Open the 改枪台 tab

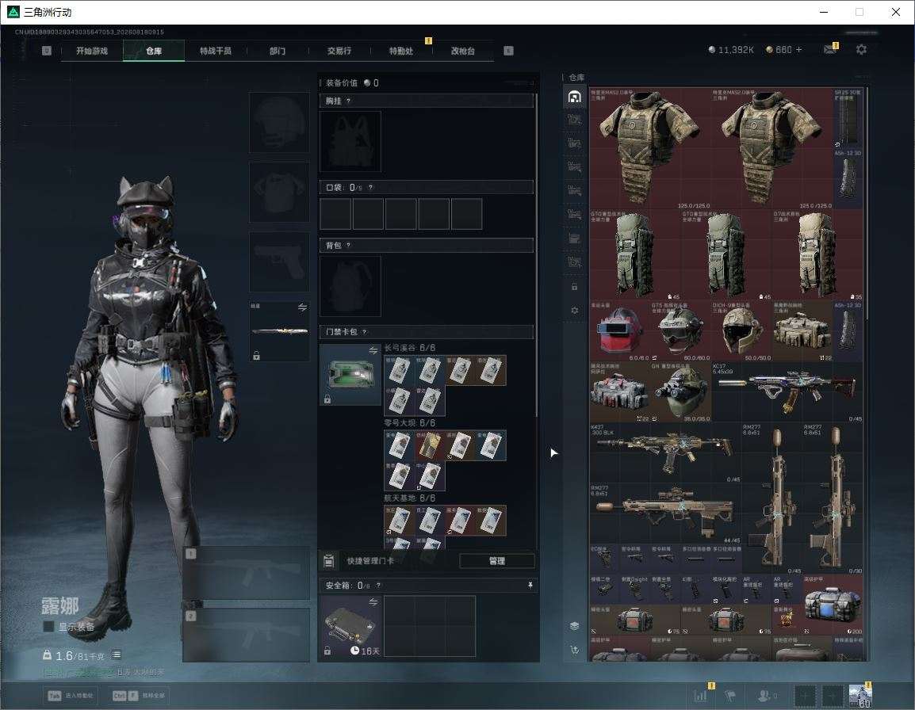tap(463, 51)
